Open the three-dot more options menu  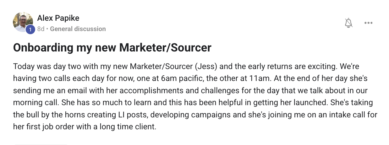pos(368,23)
